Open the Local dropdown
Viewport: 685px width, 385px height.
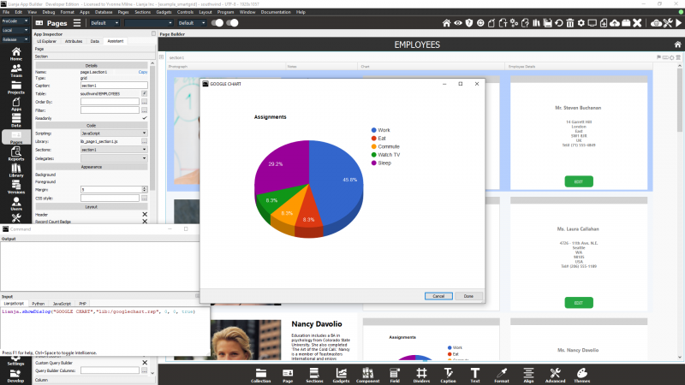pos(15,30)
